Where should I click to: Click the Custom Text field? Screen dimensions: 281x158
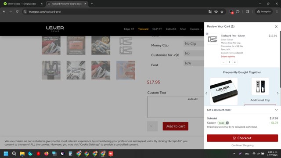coord(176,107)
